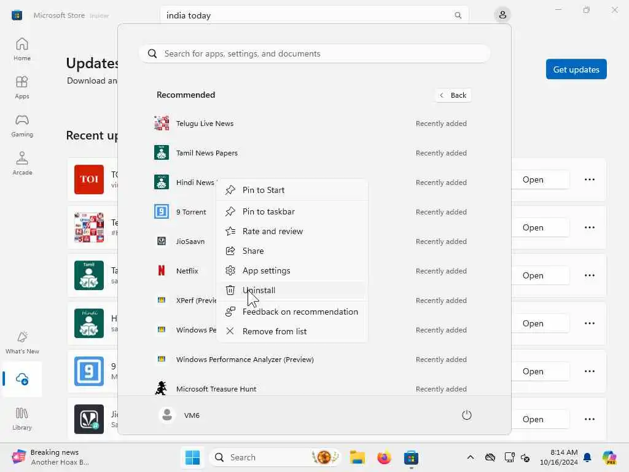The height and width of the screenshot is (472, 629).
Task: Open Home in Microsoft Store sidebar
Action: pyautogui.click(x=21, y=49)
